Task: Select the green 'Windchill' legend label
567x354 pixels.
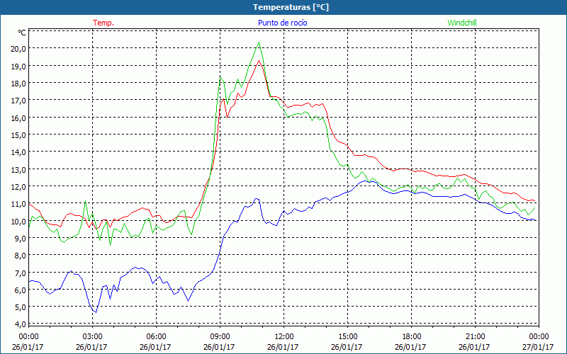Action: (x=462, y=23)
